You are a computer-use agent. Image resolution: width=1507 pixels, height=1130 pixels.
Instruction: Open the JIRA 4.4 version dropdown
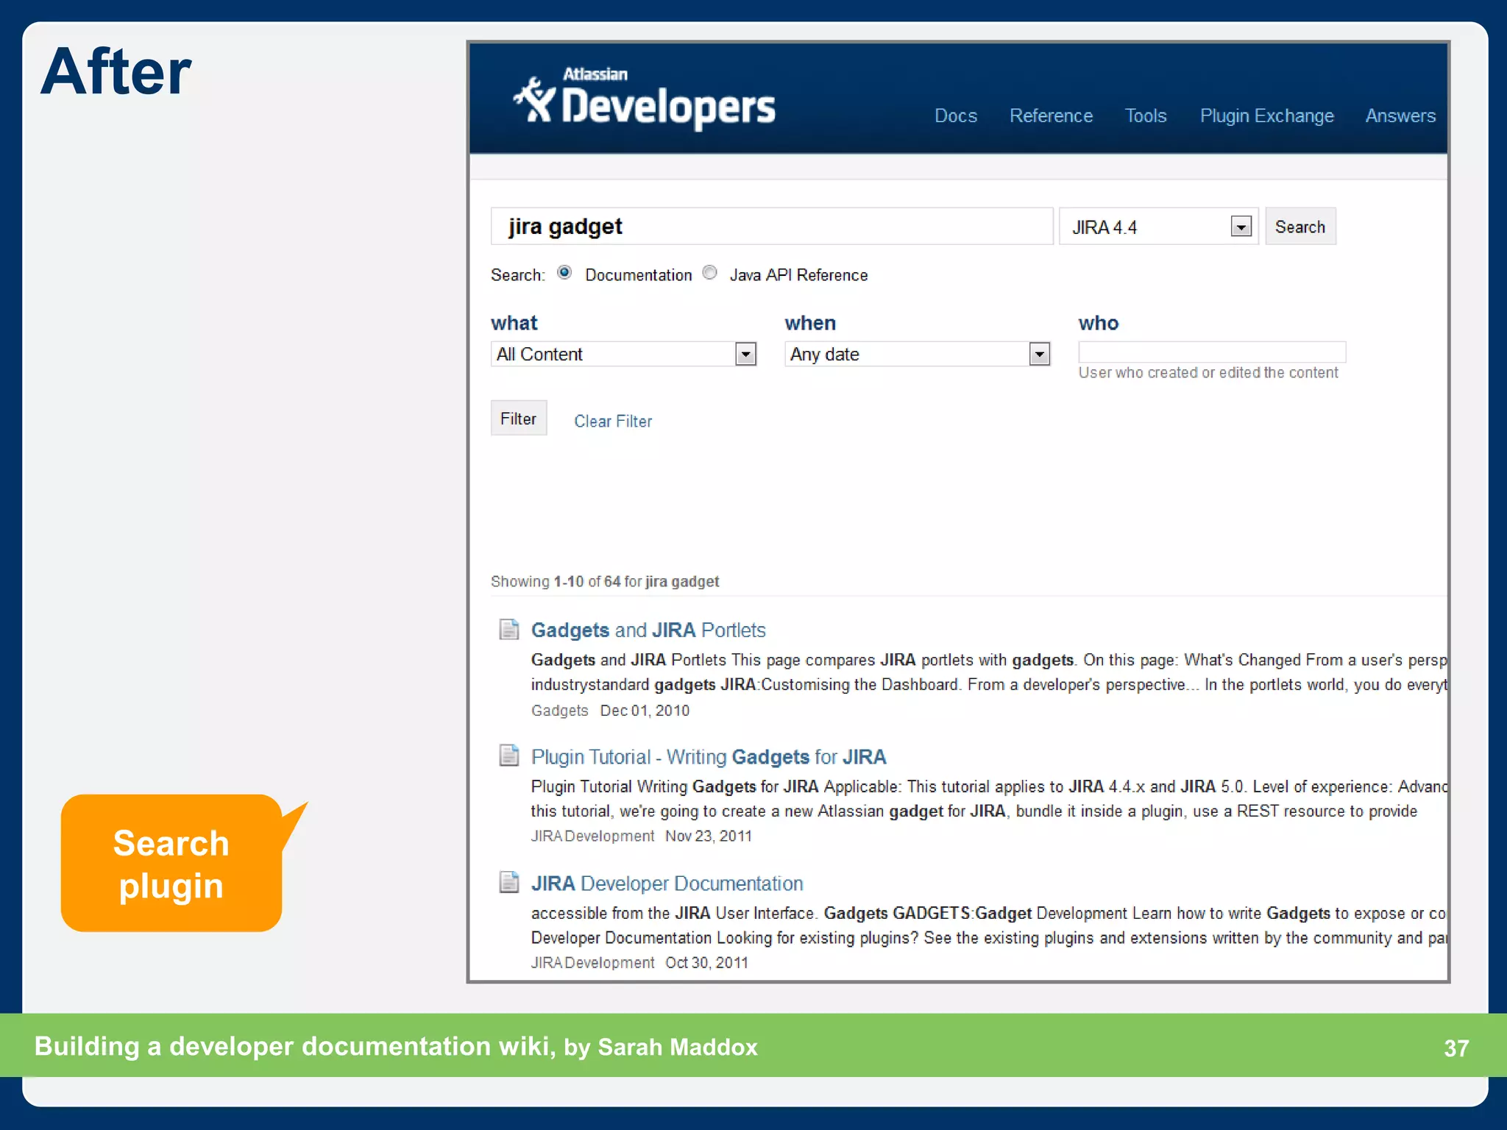click(x=1158, y=227)
